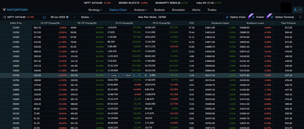Screen dimensions: 304x129
Task: Click the search magnifier icon
Action: click(x=5, y=17)
